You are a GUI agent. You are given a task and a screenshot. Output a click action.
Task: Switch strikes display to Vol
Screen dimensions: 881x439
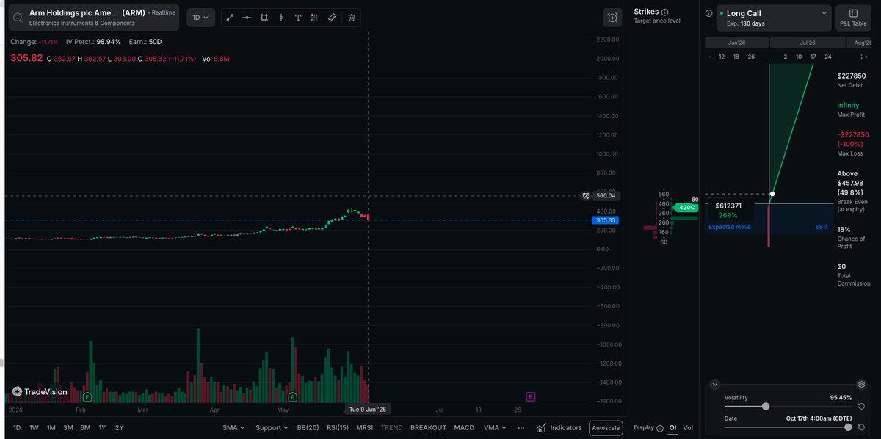[688, 427]
